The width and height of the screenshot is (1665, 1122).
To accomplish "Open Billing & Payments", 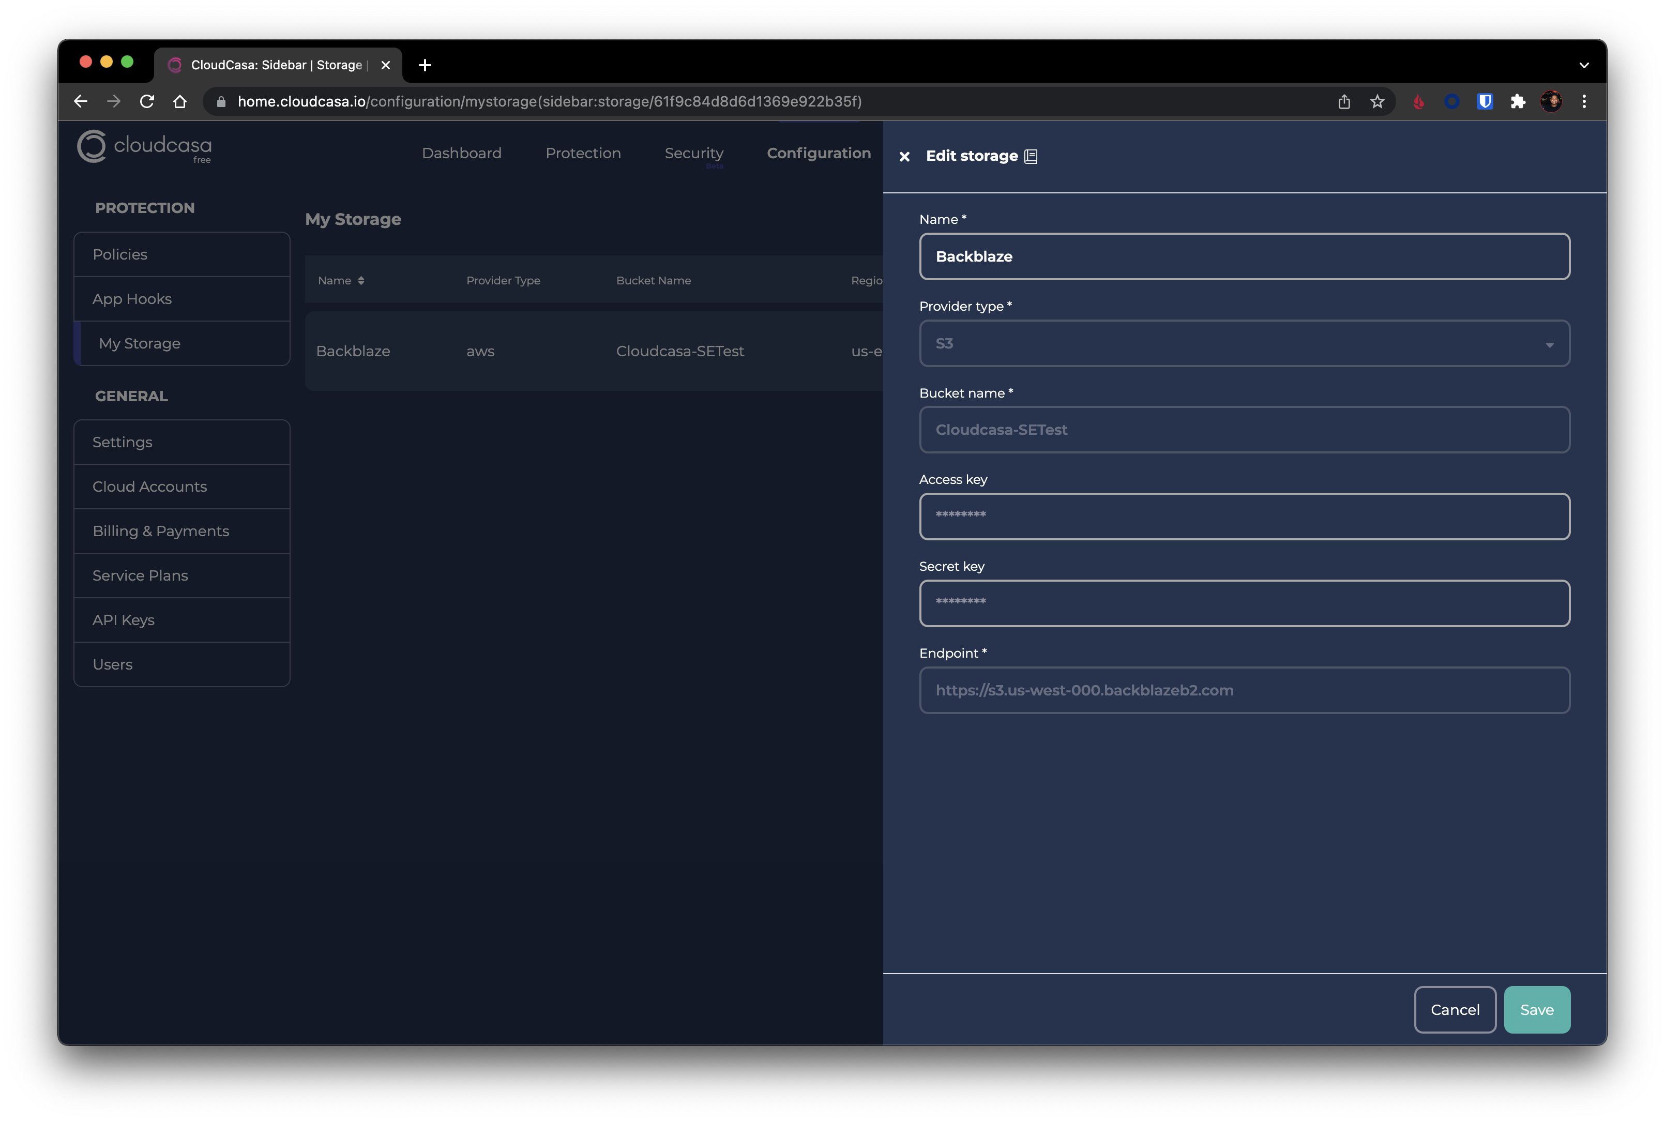I will pyautogui.click(x=181, y=531).
